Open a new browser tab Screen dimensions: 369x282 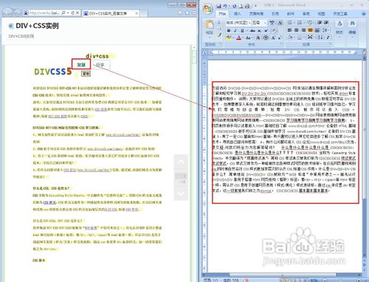pyautogui.click(x=144, y=13)
